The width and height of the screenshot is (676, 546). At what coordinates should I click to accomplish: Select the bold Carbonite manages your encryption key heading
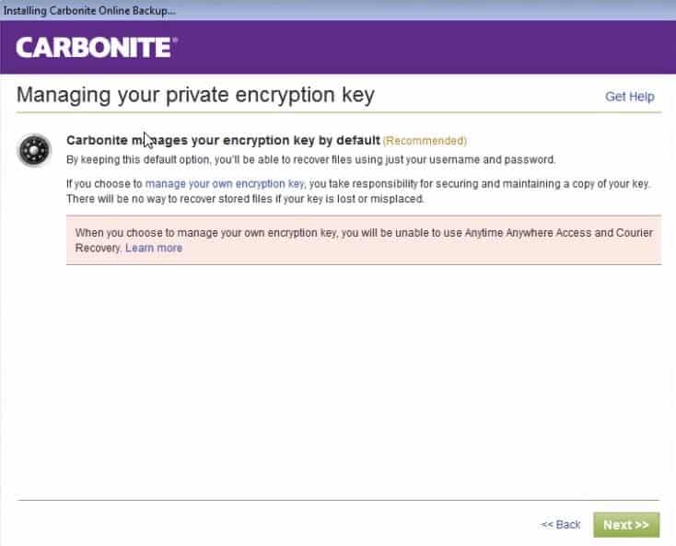tap(223, 141)
